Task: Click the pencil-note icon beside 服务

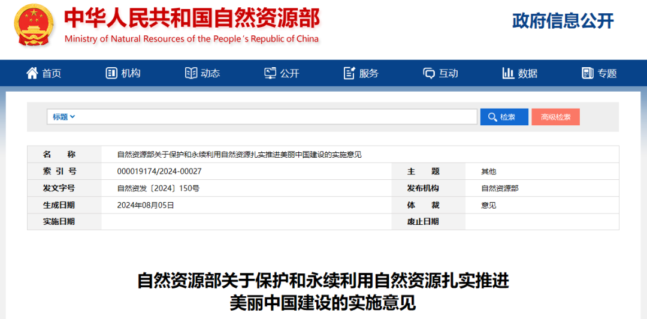Action: [x=349, y=73]
